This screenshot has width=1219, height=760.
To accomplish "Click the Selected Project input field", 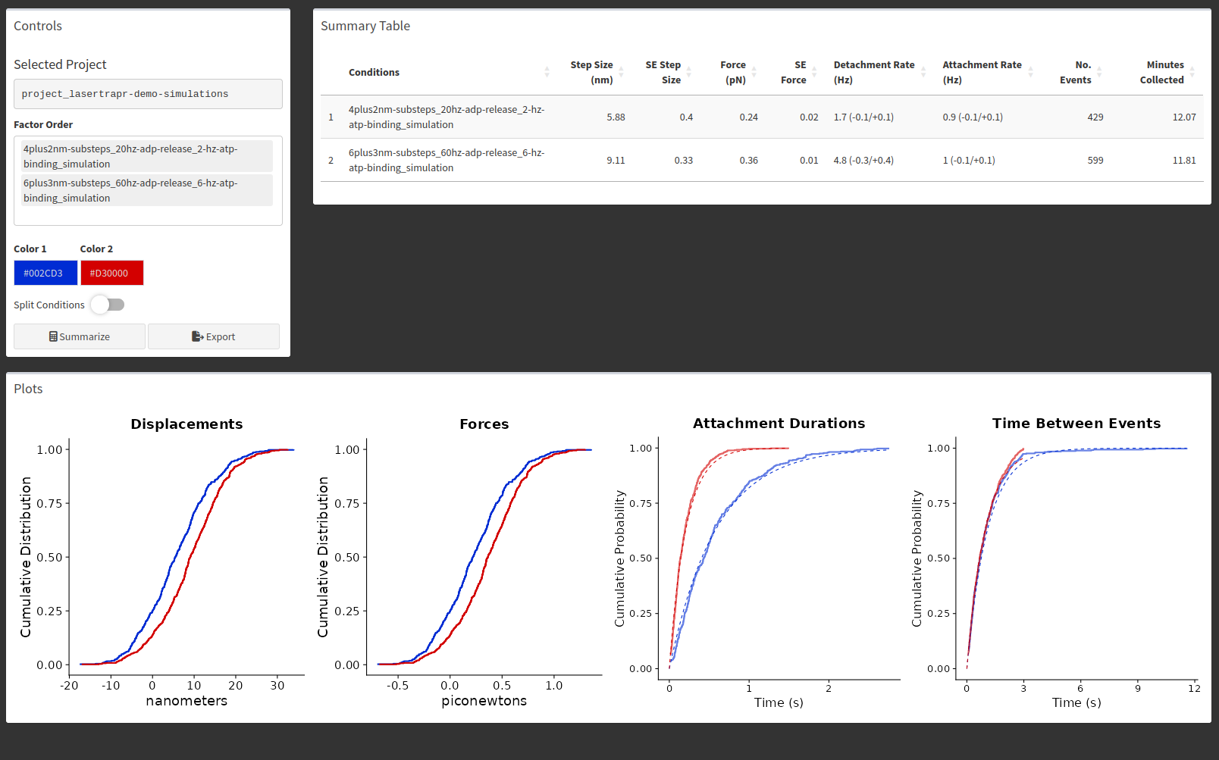I will pyautogui.click(x=148, y=94).
